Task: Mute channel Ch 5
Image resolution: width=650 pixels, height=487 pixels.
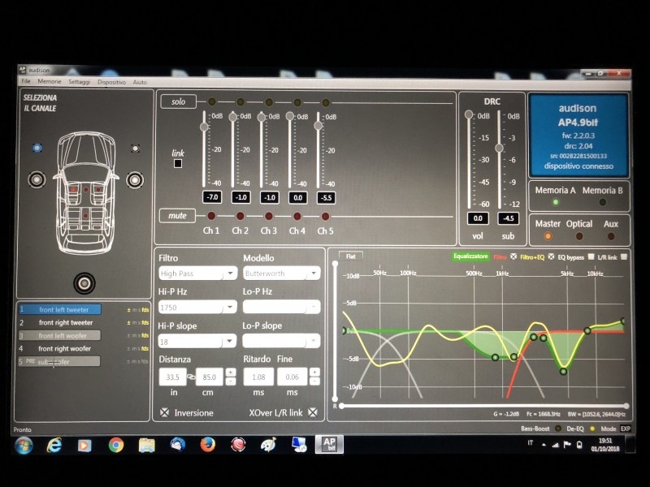Action: pyautogui.click(x=326, y=216)
